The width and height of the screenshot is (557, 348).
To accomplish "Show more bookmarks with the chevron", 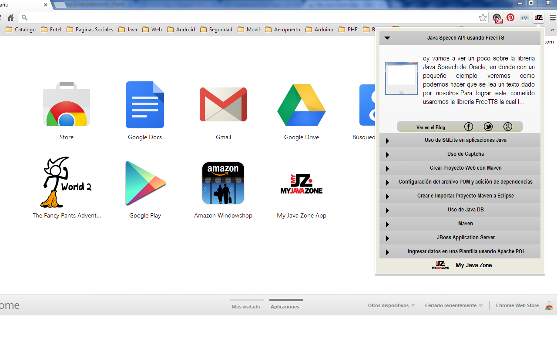I will (x=553, y=30).
